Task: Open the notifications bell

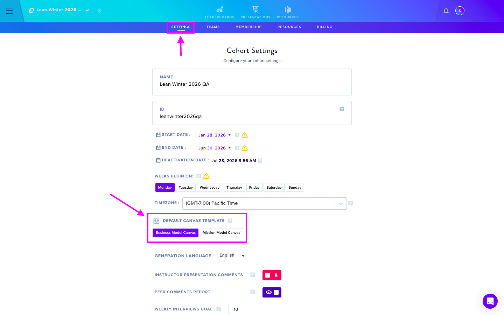Action: click(x=446, y=11)
